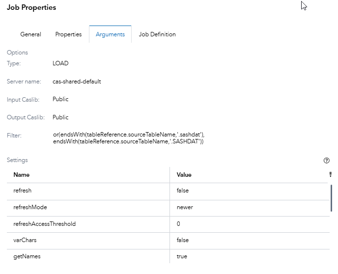Screen dimensions: 338x274
Task: Select the varChars setting name
Action: pyautogui.click(x=25, y=240)
